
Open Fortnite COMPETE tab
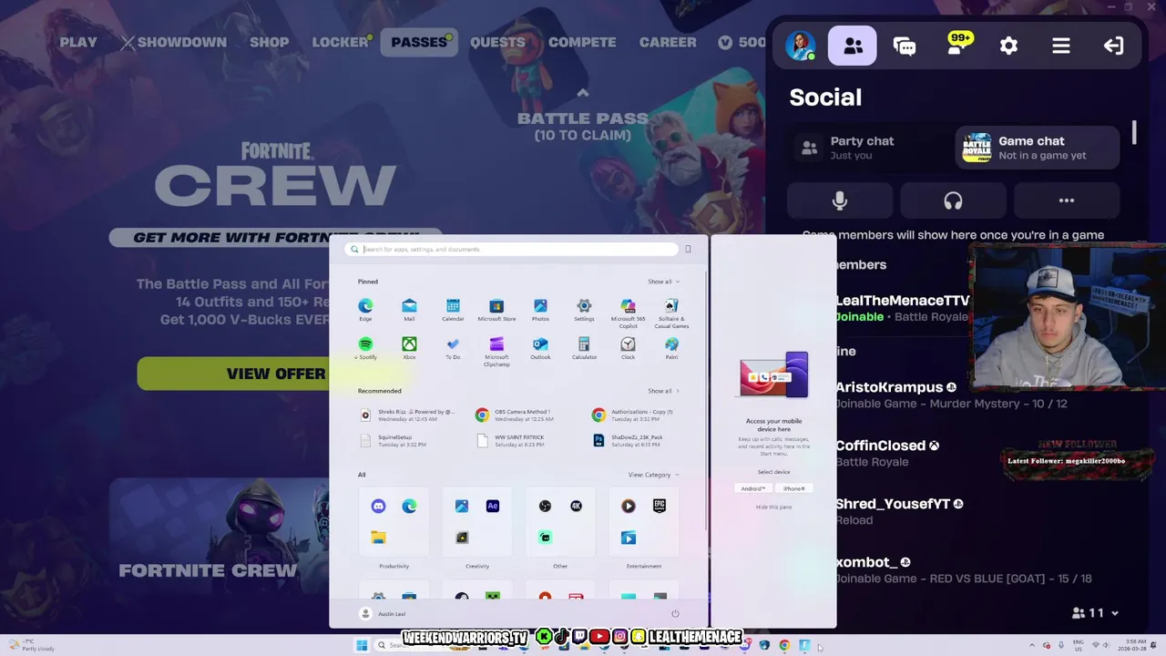pos(582,42)
